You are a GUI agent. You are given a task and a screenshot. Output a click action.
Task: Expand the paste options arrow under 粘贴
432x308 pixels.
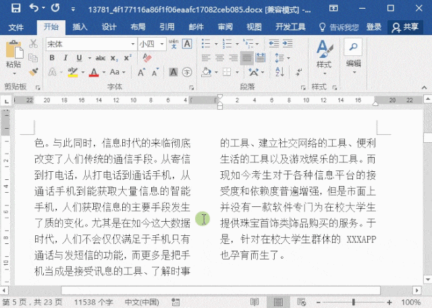pos(14,73)
